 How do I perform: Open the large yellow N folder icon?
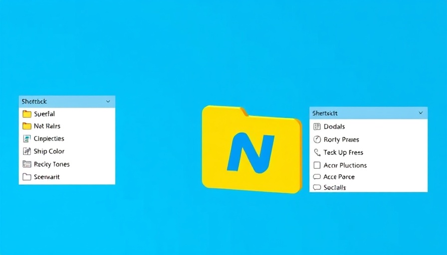click(x=252, y=149)
